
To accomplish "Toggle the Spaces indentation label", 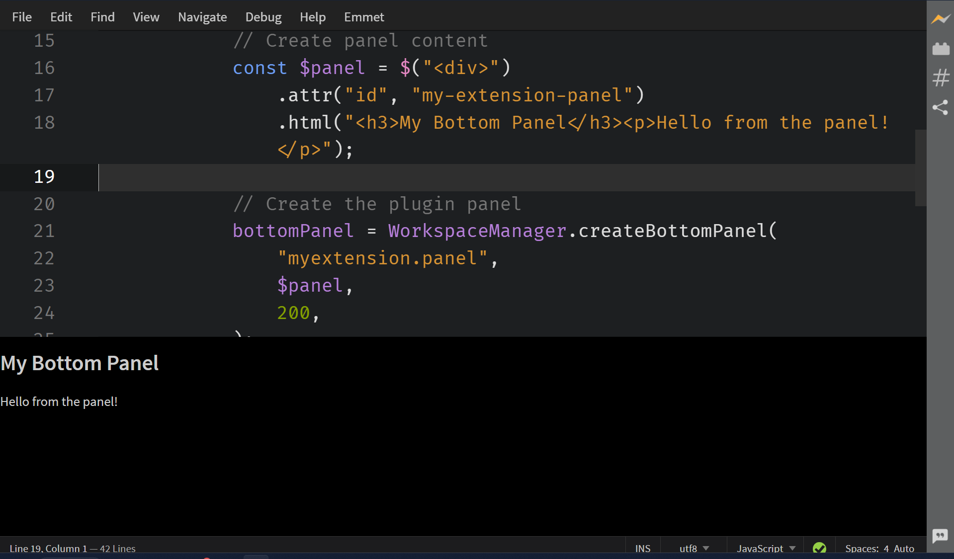I will coord(862,548).
